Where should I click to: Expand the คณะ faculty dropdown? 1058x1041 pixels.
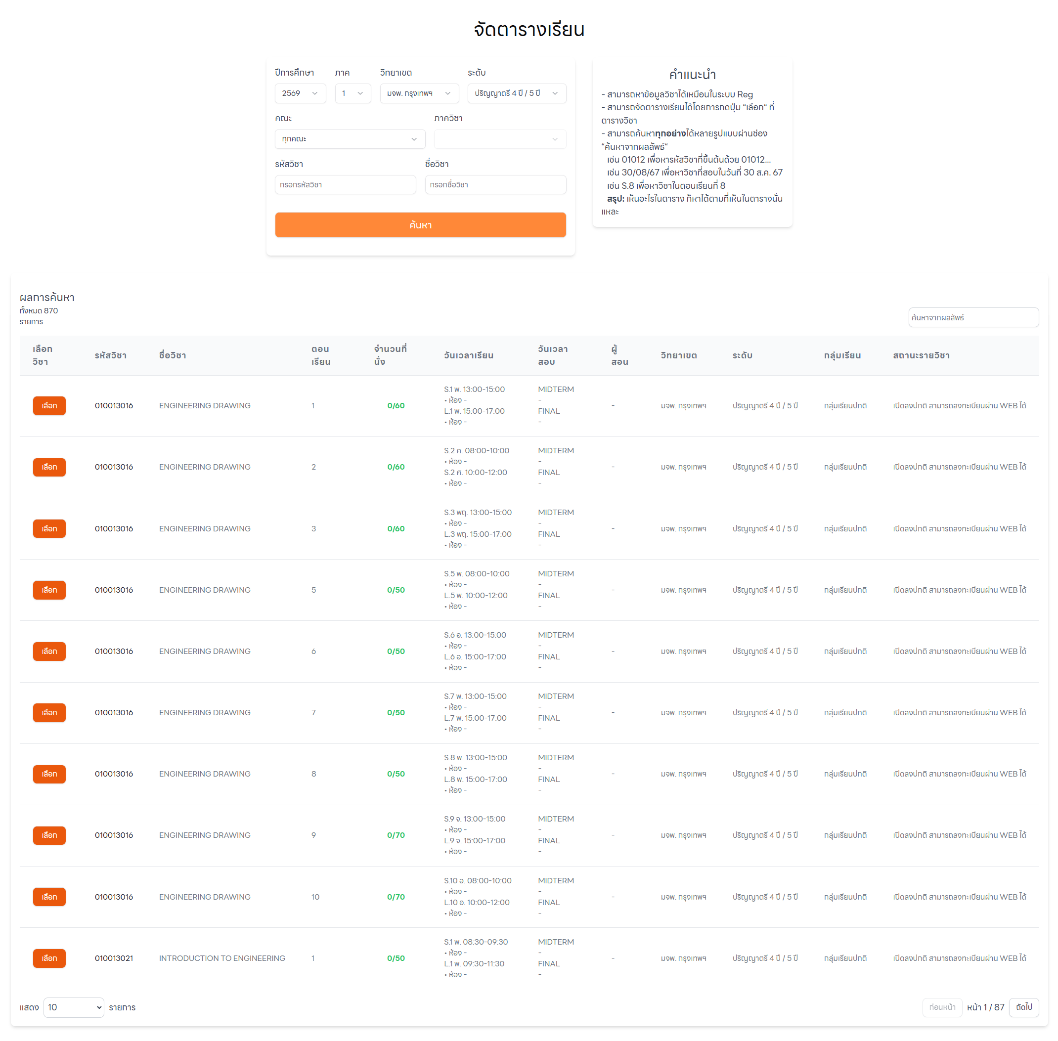pyautogui.click(x=350, y=139)
